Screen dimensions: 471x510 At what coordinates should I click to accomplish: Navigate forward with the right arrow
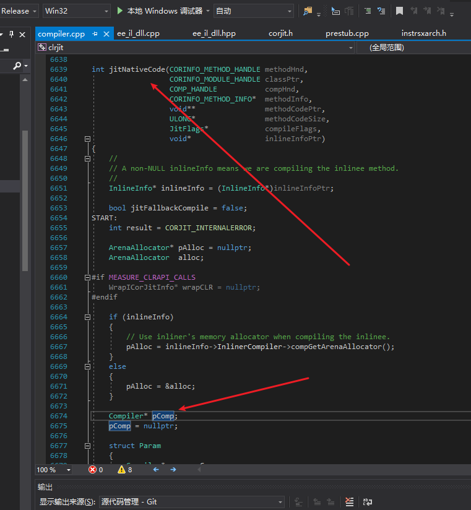pos(173,470)
